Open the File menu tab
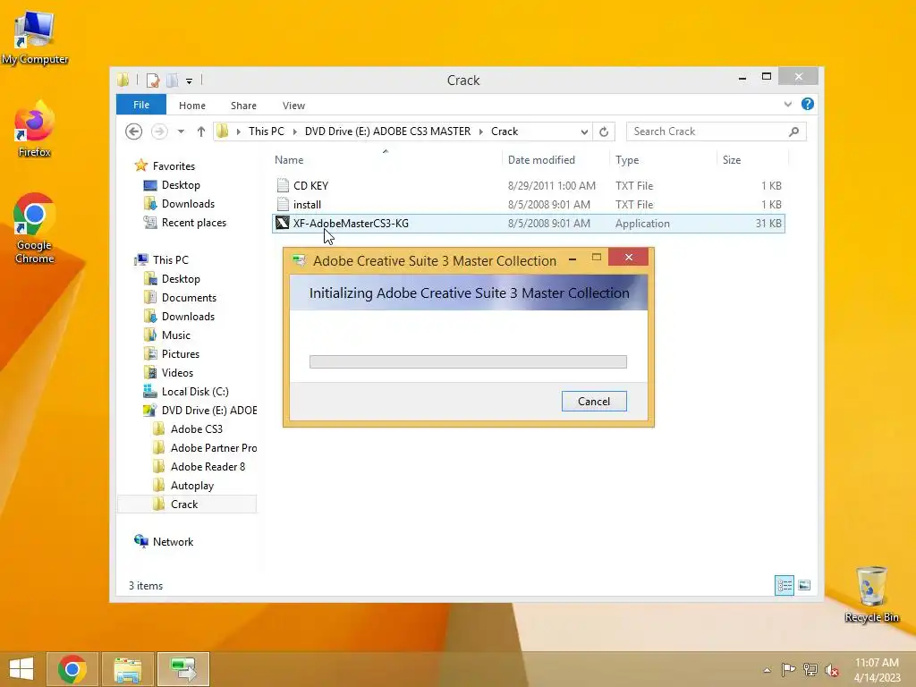The height and width of the screenshot is (687, 916). tap(141, 105)
